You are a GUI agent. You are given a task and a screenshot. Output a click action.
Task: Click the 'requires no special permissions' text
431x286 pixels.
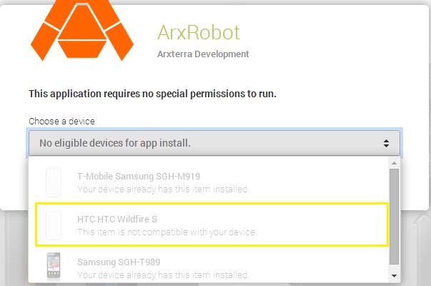152,94
